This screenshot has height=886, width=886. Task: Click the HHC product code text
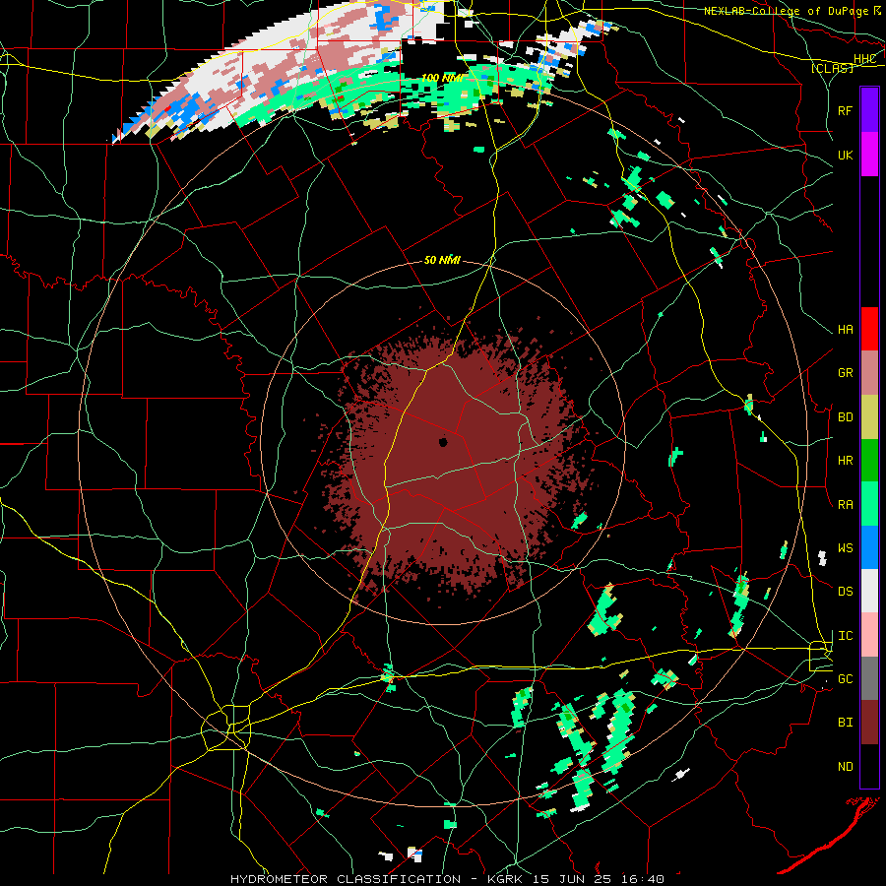[864, 59]
